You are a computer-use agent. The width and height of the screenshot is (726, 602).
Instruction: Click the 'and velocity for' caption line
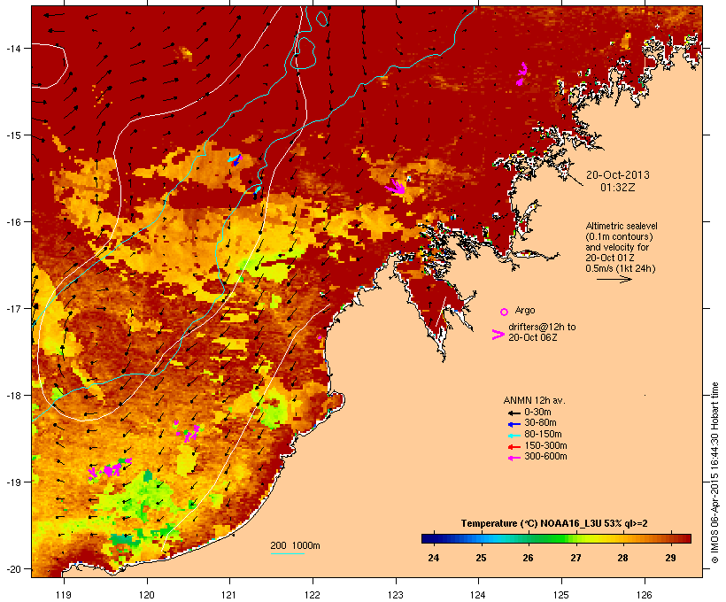pos(617,247)
